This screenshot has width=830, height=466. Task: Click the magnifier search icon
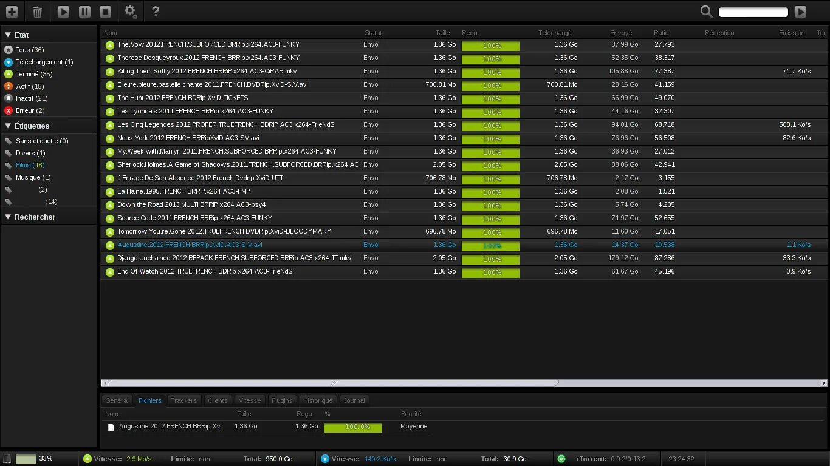point(705,11)
